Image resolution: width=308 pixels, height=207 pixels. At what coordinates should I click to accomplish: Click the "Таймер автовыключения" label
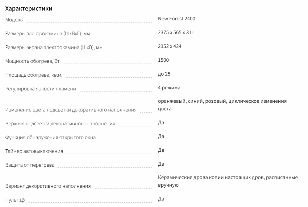pos(34,151)
